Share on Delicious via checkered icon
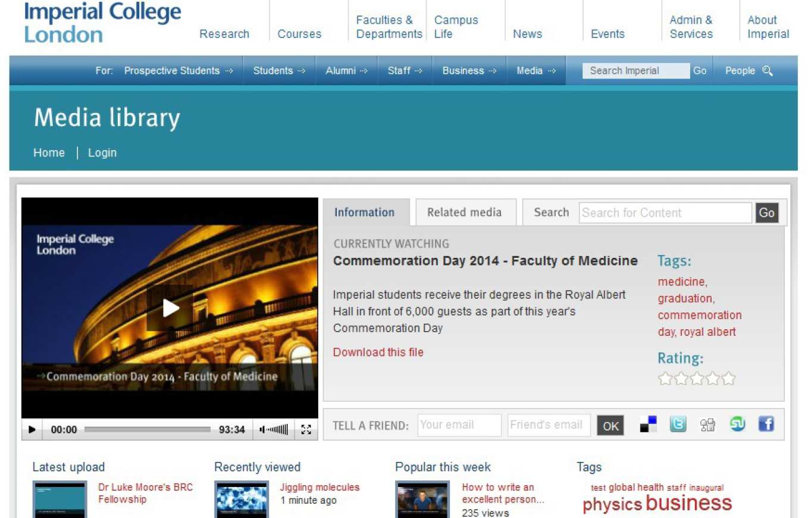This screenshot has height=518, width=808. click(648, 425)
